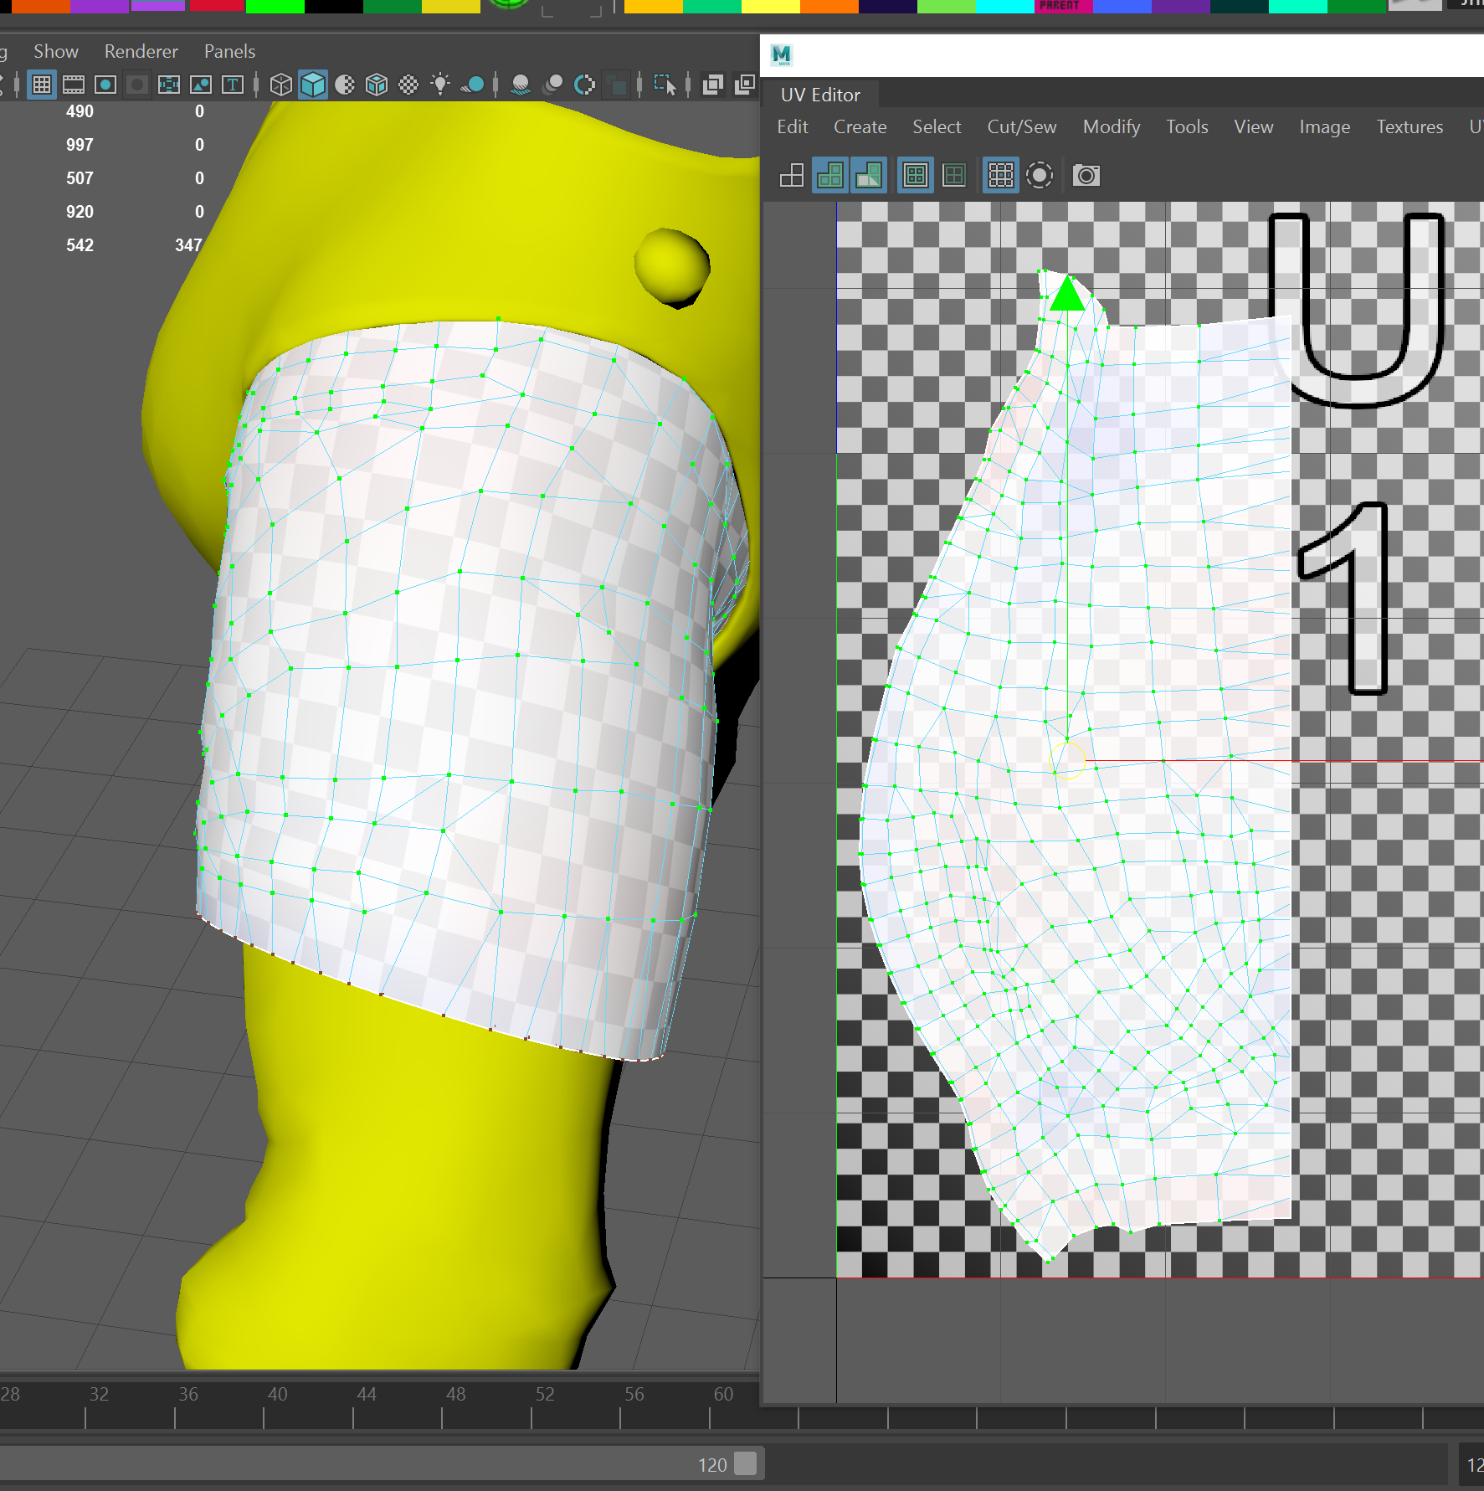Click the heads-up value 347

[x=188, y=245]
